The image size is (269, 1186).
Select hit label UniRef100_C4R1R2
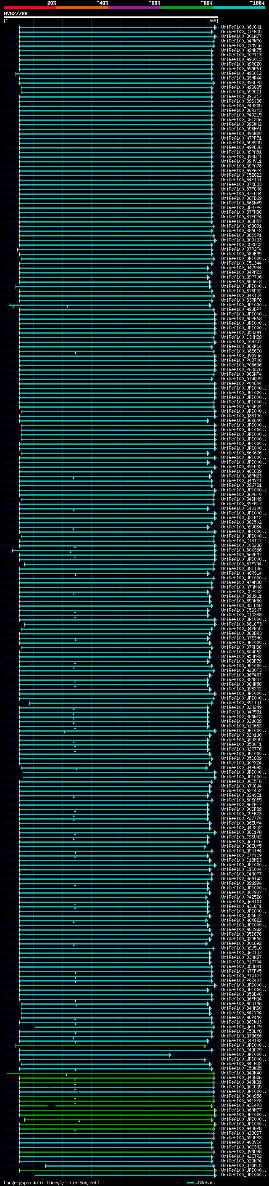[x=241, y=1040]
